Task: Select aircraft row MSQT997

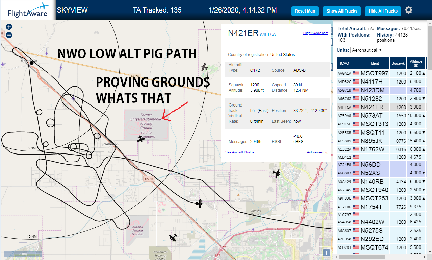Action: click(x=382, y=73)
